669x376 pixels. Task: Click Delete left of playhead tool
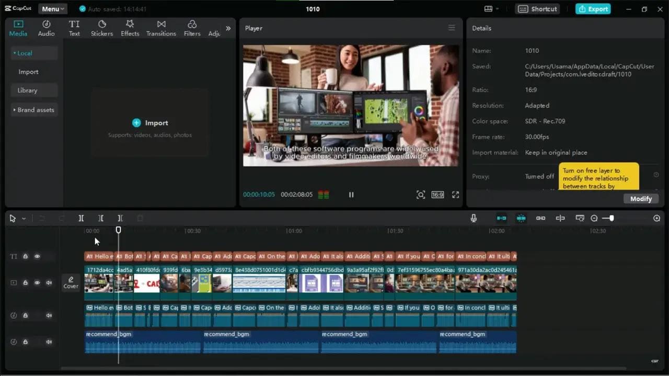click(101, 219)
